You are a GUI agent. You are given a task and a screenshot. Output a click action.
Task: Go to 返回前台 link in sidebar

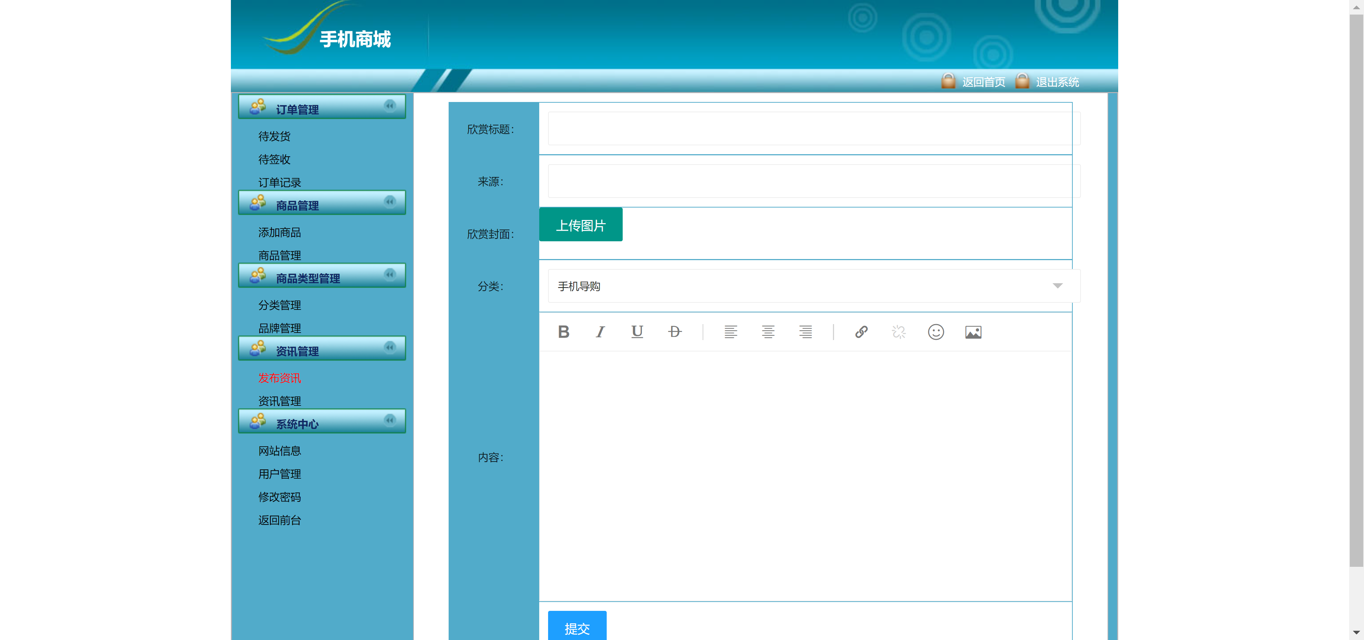[280, 520]
